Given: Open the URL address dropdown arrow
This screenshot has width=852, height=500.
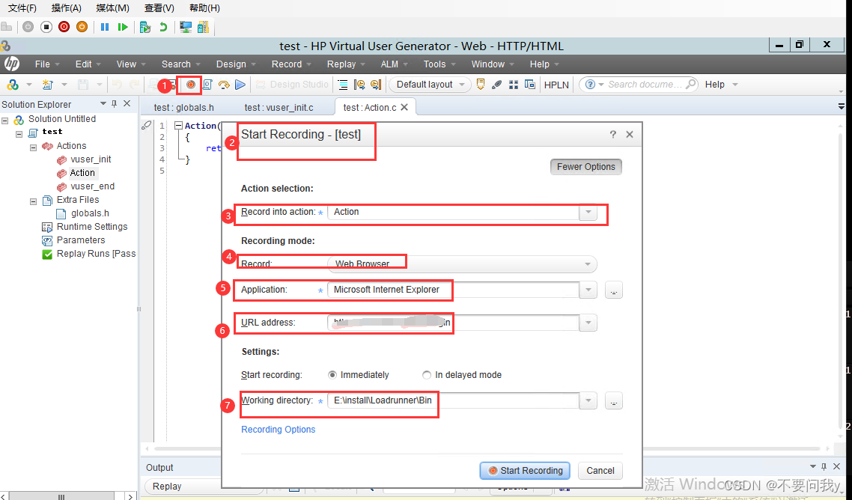Looking at the screenshot, I should point(588,323).
